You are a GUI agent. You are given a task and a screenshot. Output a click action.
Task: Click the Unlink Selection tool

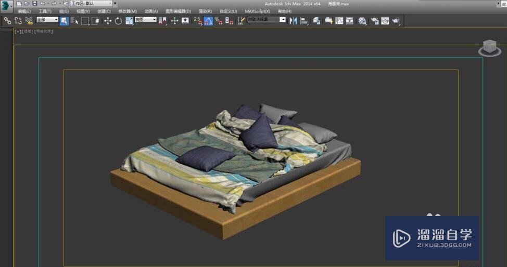coord(18,21)
